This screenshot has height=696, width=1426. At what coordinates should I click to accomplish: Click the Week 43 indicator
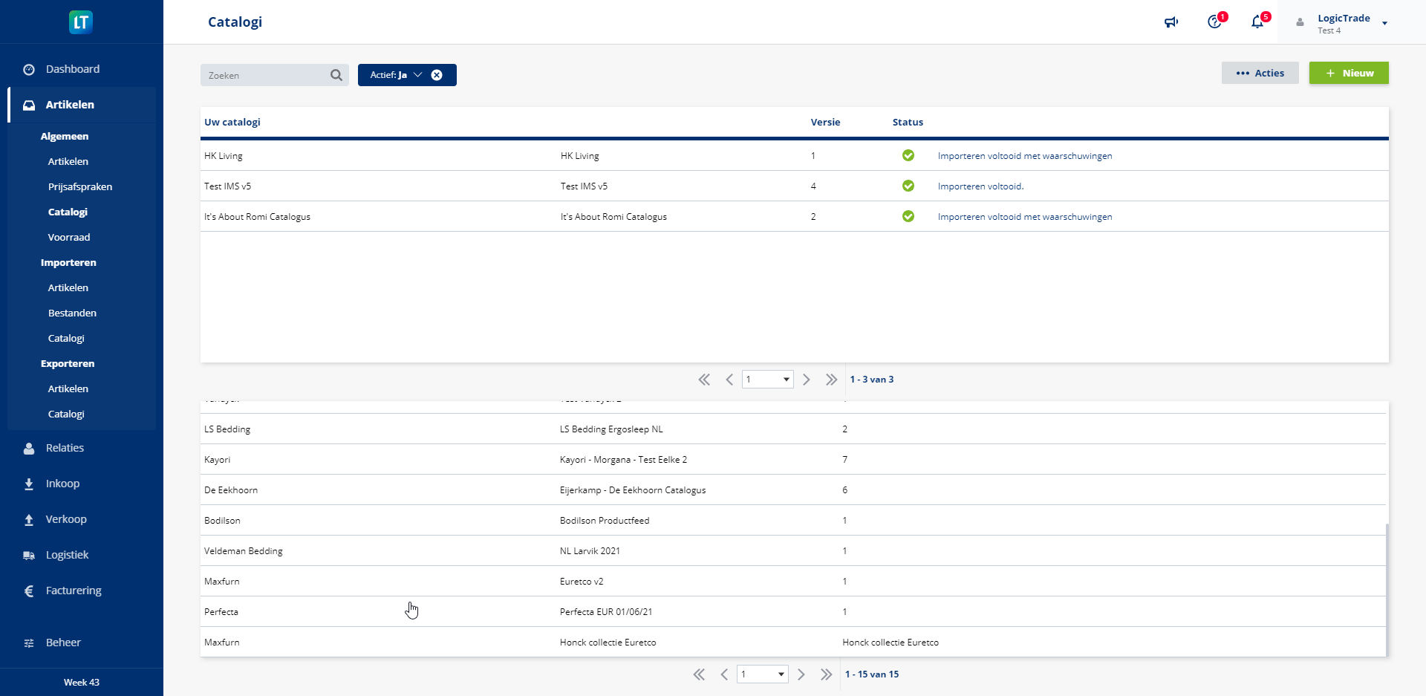[82, 682]
